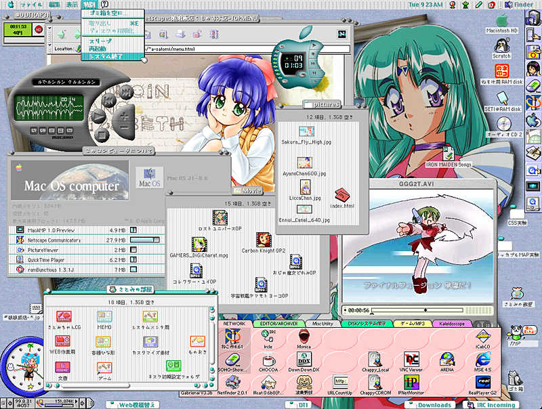Open the Apple menu
542x409 pixels.
click(x=11, y=5)
